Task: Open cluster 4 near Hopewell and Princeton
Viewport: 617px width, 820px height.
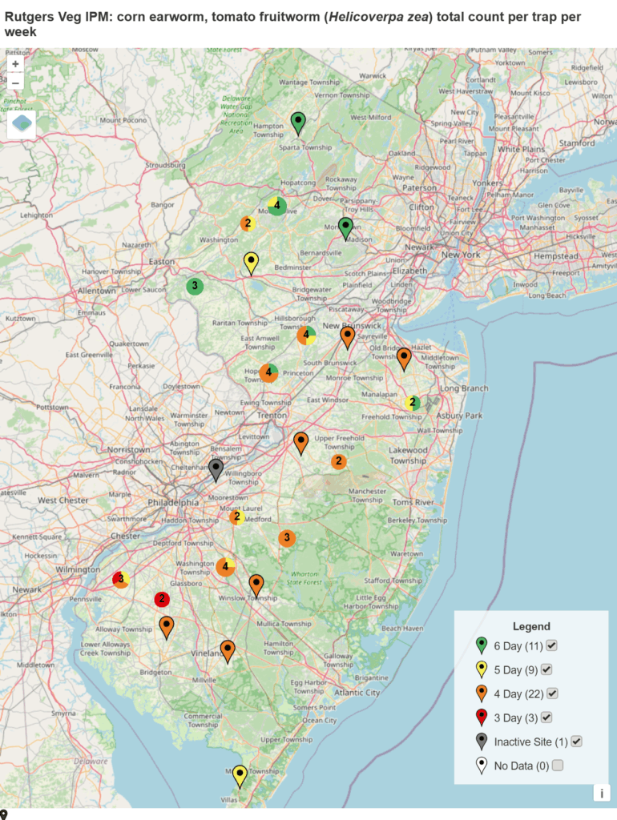Action: pyautogui.click(x=268, y=372)
